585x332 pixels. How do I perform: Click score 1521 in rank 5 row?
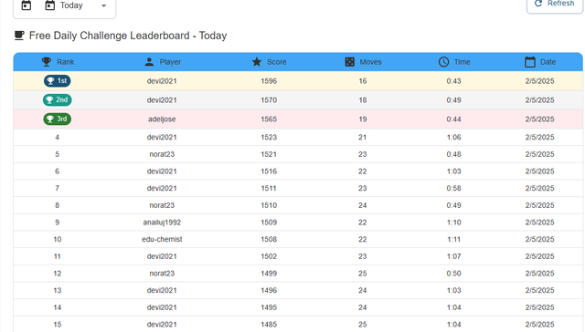[x=269, y=154]
